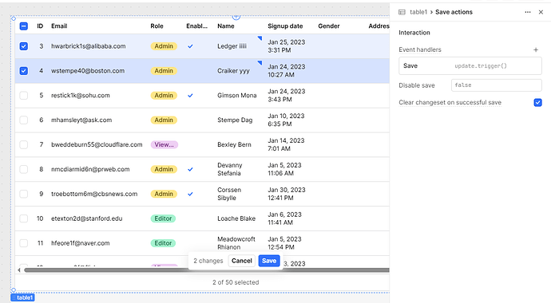Viewport: 551px width, 303px height.
Task: Sort by the ID column header
Action: tap(40, 26)
